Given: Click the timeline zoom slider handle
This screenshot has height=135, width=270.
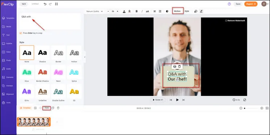Looking at the screenshot, I should [245, 108].
